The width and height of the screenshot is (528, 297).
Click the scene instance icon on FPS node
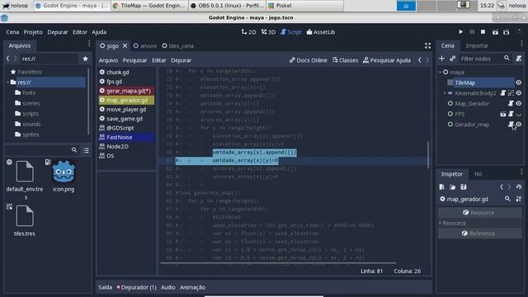pyautogui.click(x=502, y=114)
